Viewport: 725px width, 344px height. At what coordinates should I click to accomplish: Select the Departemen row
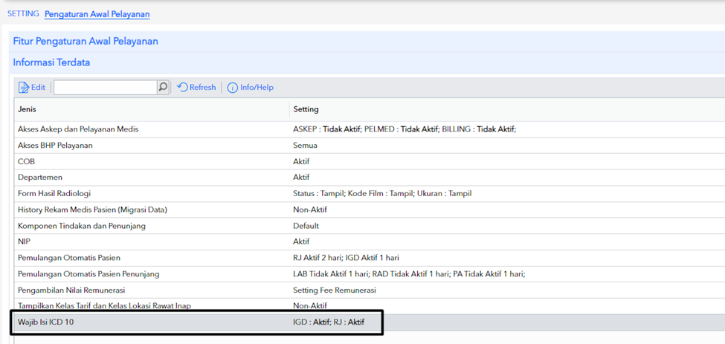click(40, 178)
